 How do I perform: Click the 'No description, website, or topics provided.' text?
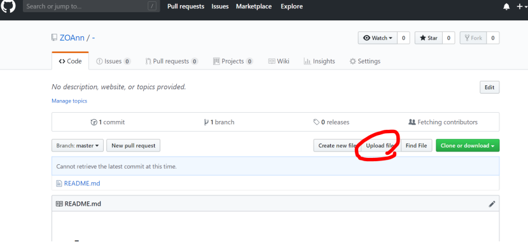(119, 87)
